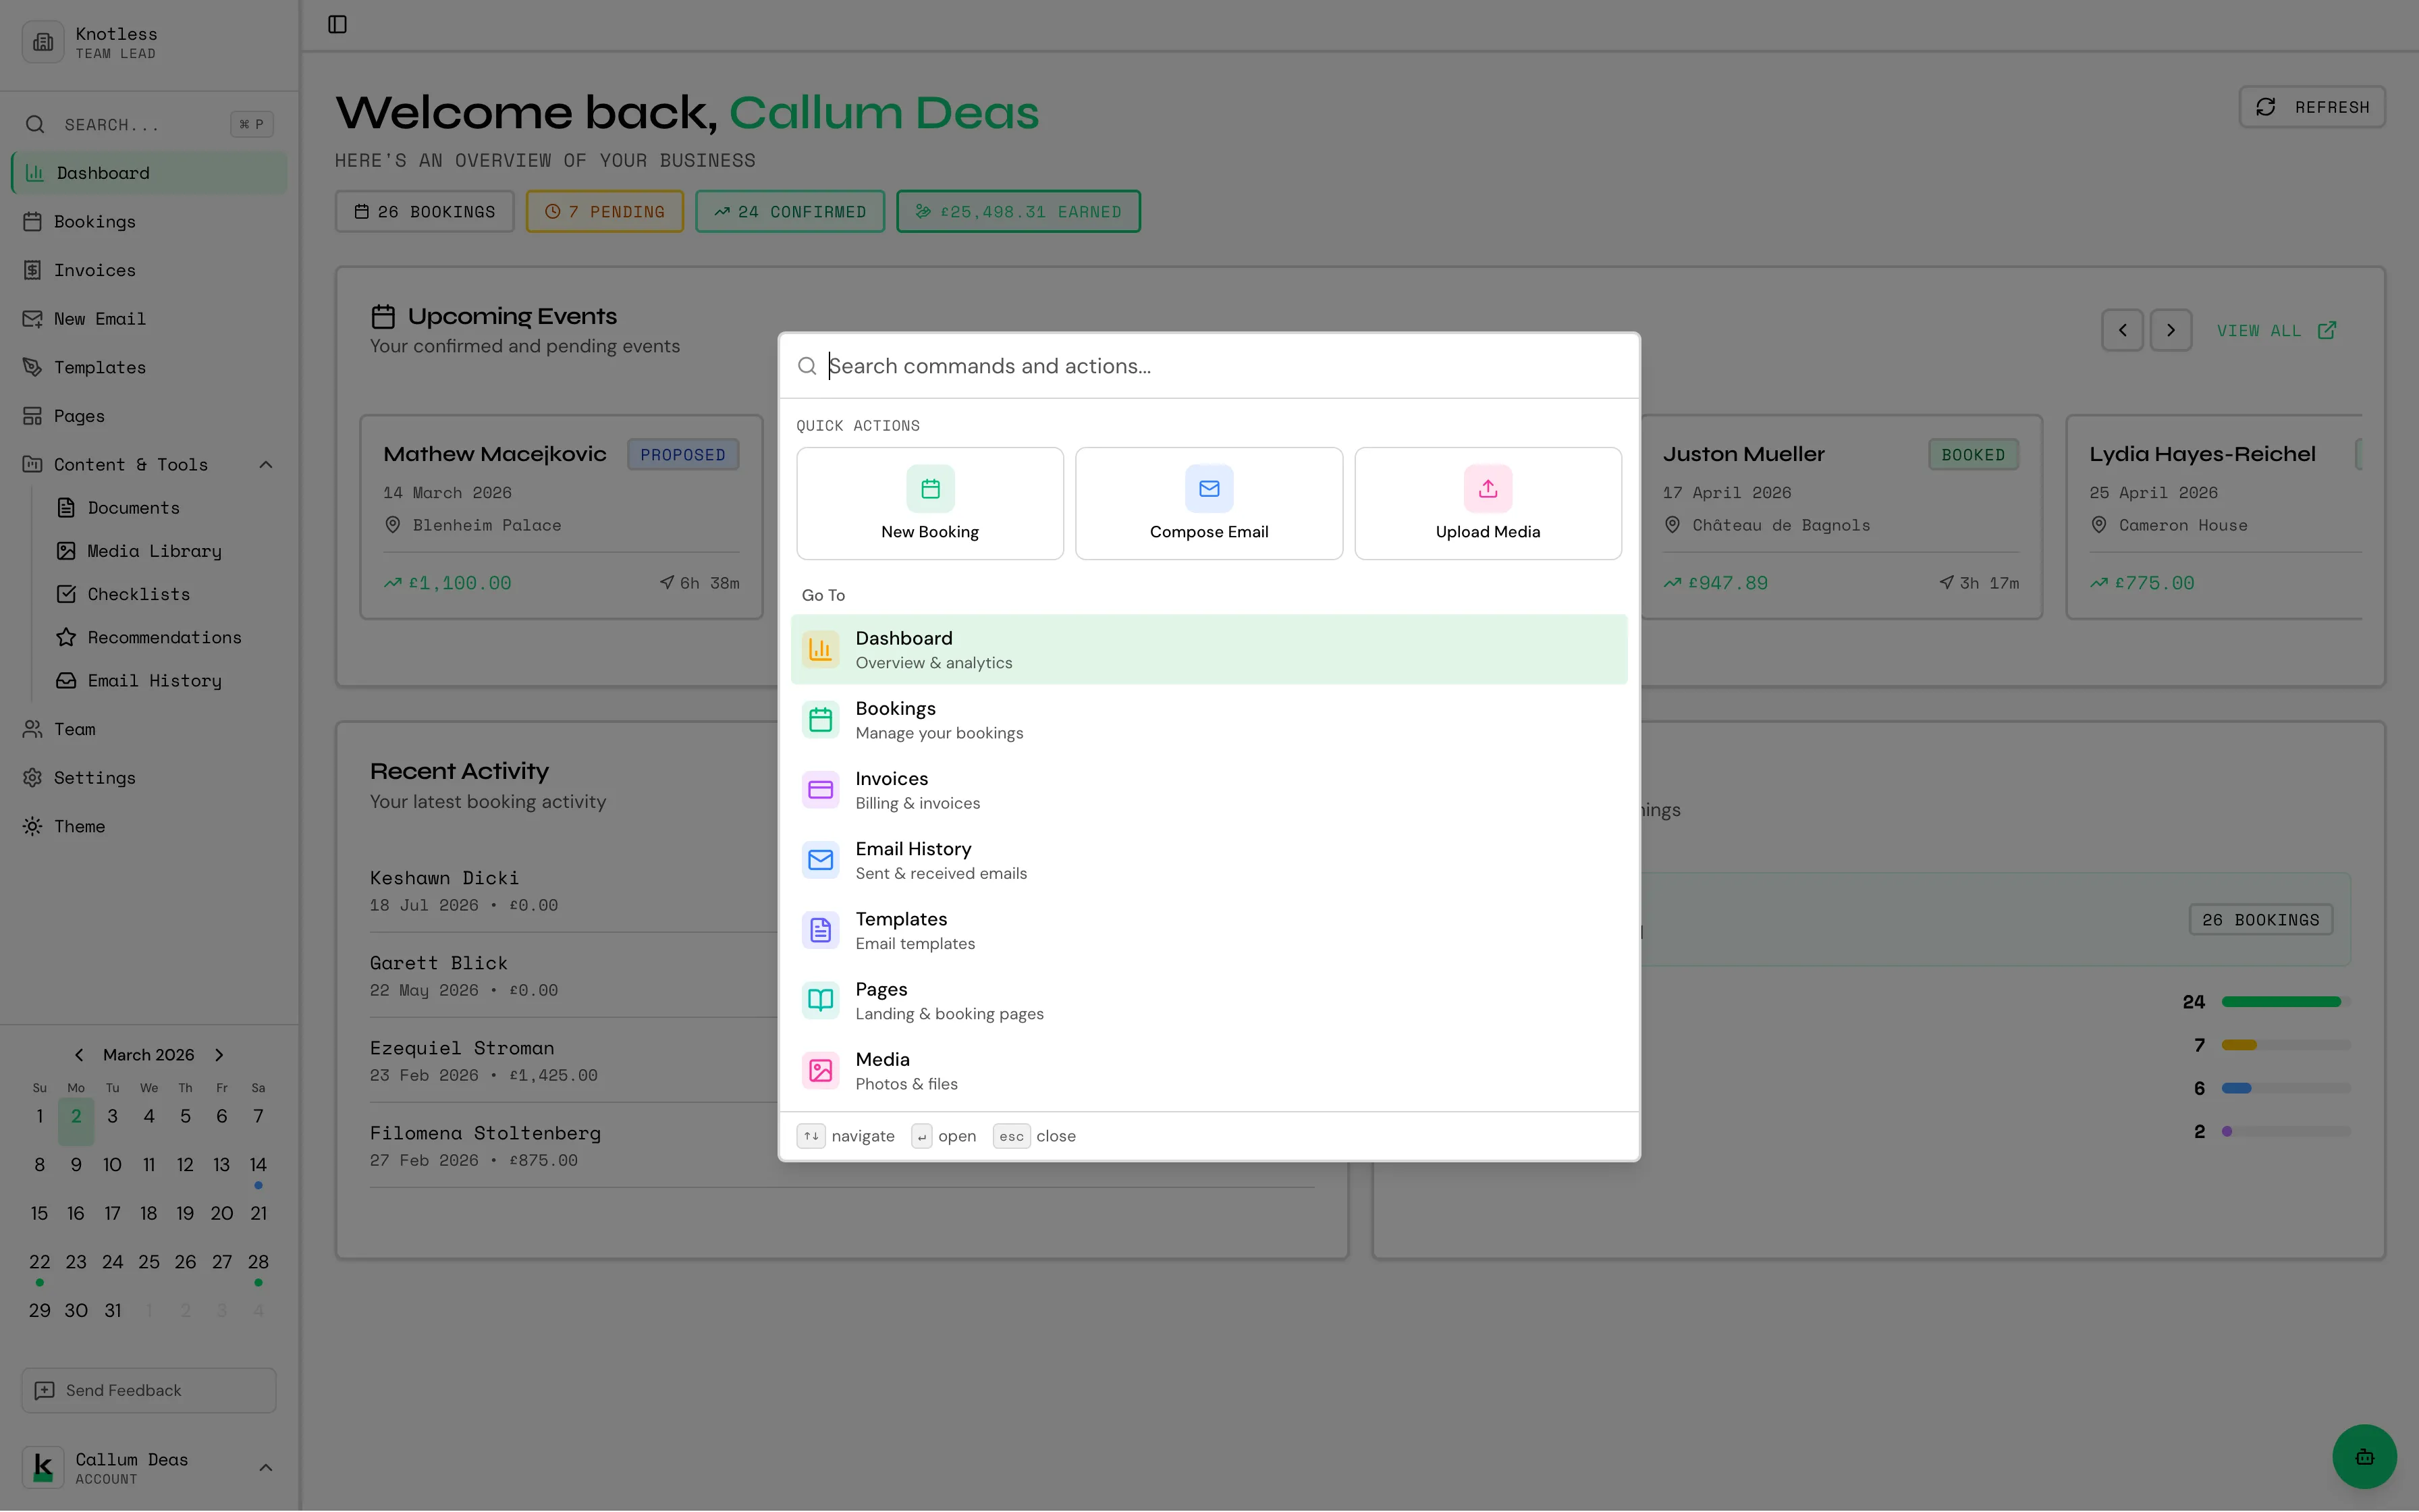Toggle the 24 CONFIRMED filter chip
Image resolution: width=2419 pixels, height=1512 pixels.
pos(789,211)
